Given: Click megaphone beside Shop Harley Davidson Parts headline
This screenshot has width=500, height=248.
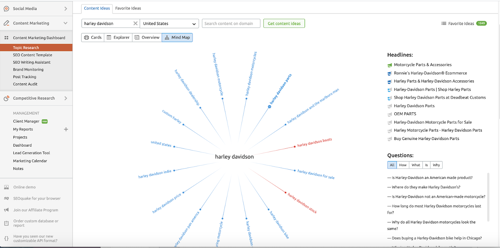Looking at the screenshot, I should [x=390, y=98].
